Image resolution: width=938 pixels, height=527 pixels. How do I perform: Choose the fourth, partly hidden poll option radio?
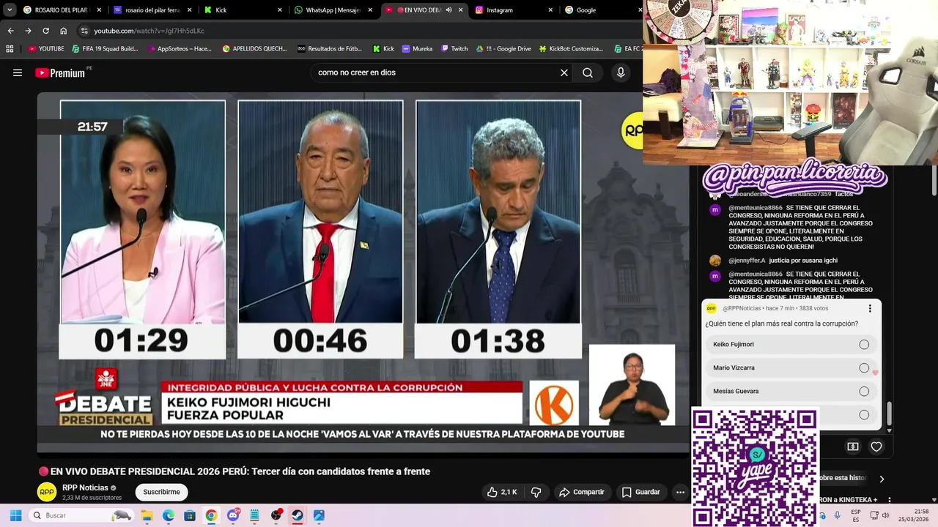(864, 415)
